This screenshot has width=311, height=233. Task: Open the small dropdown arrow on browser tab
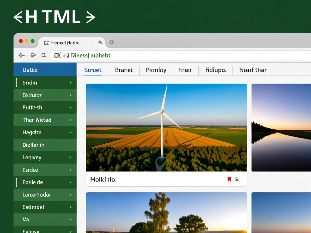click(x=92, y=42)
